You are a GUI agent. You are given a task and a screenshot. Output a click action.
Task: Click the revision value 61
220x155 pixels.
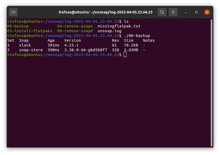114,45
